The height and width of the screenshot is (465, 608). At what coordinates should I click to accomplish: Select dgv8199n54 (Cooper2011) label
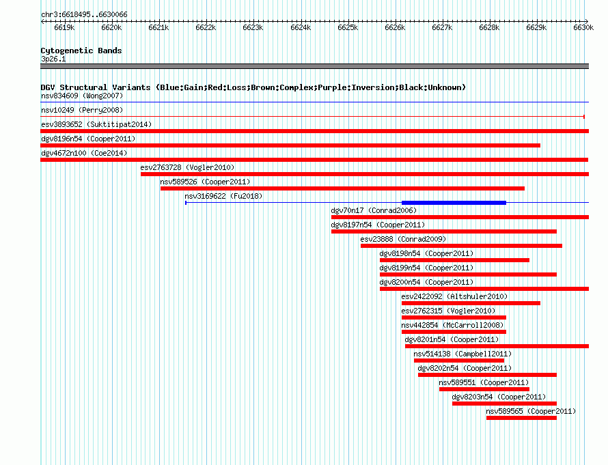click(426, 268)
